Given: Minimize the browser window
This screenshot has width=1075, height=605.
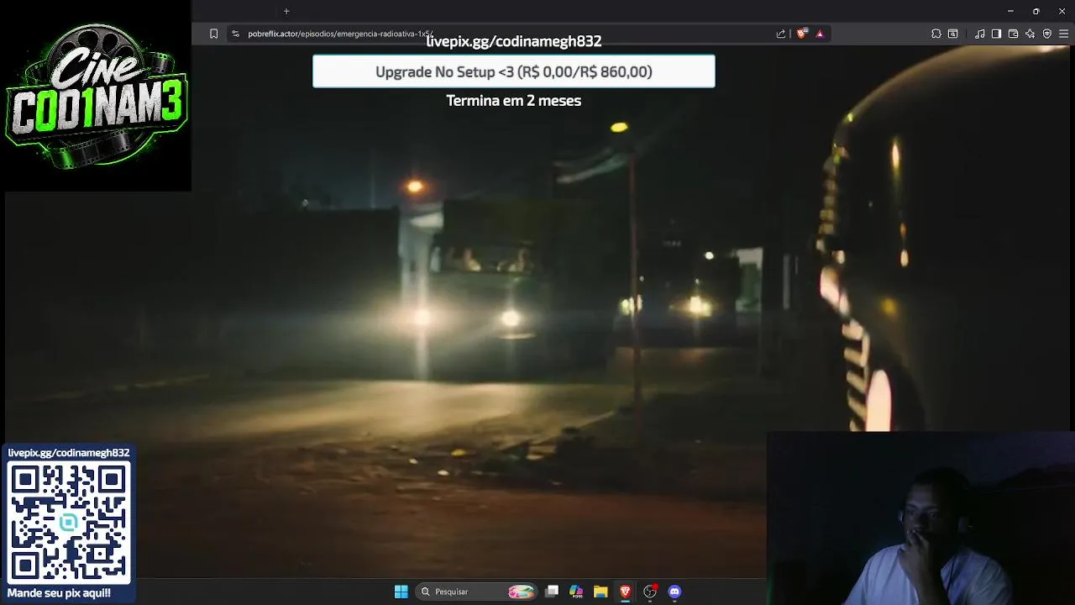Looking at the screenshot, I should (x=1010, y=11).
